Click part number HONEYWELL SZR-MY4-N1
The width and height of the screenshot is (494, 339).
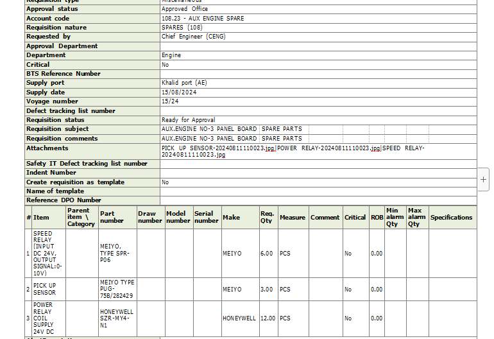(117, 318)
